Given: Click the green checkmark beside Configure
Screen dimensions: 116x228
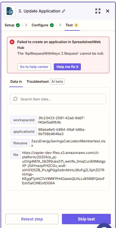Looking at the screenshot, I should [52, 25].
